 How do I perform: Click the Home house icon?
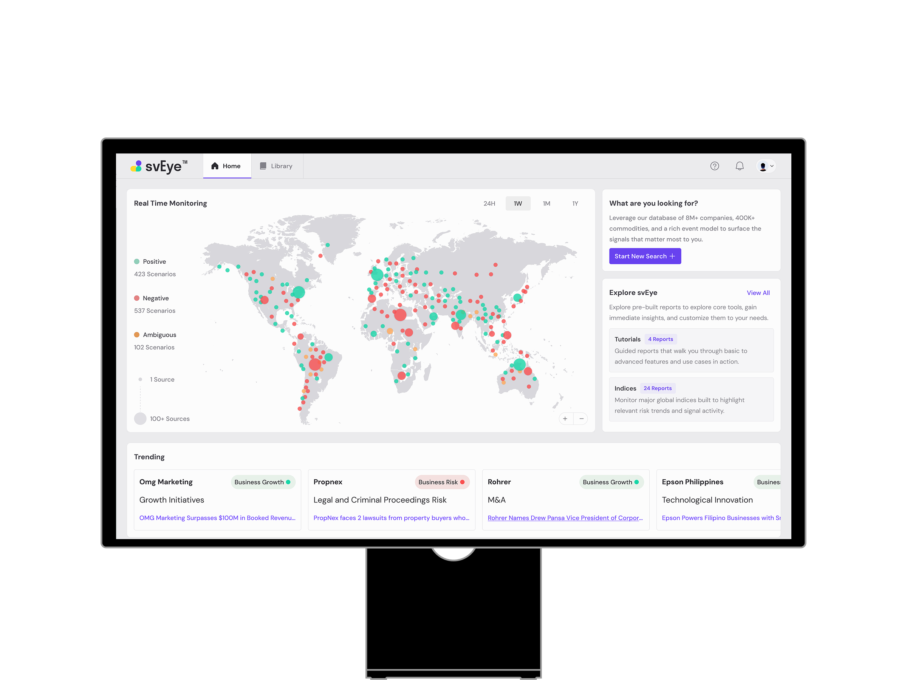tap(215, 166)
